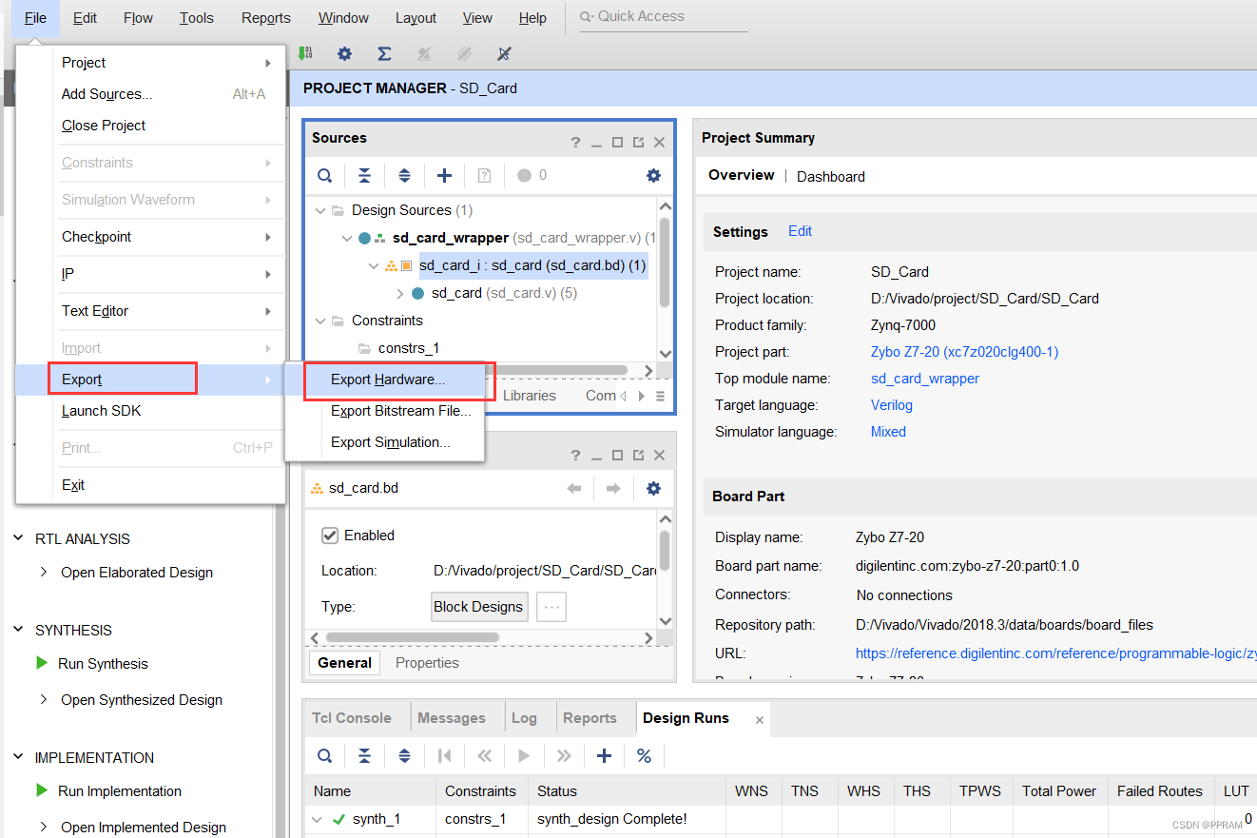The height and width of the screenshot is (838, 1257).
Task: Open Zybo Z7-20 project part link
Action: click(x=964, y=352)
